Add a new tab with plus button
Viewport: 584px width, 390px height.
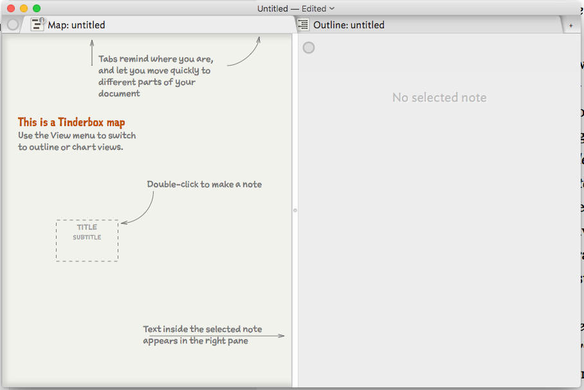(570, 26)
